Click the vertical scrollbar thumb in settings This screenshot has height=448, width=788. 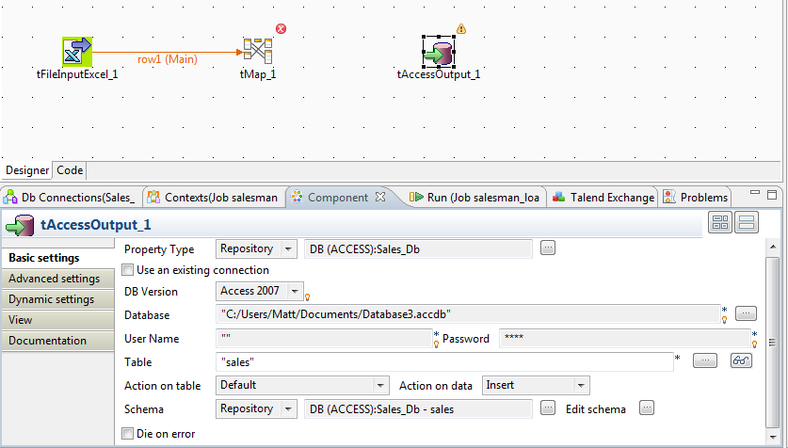pyautogui.click(x=772, y=343)
